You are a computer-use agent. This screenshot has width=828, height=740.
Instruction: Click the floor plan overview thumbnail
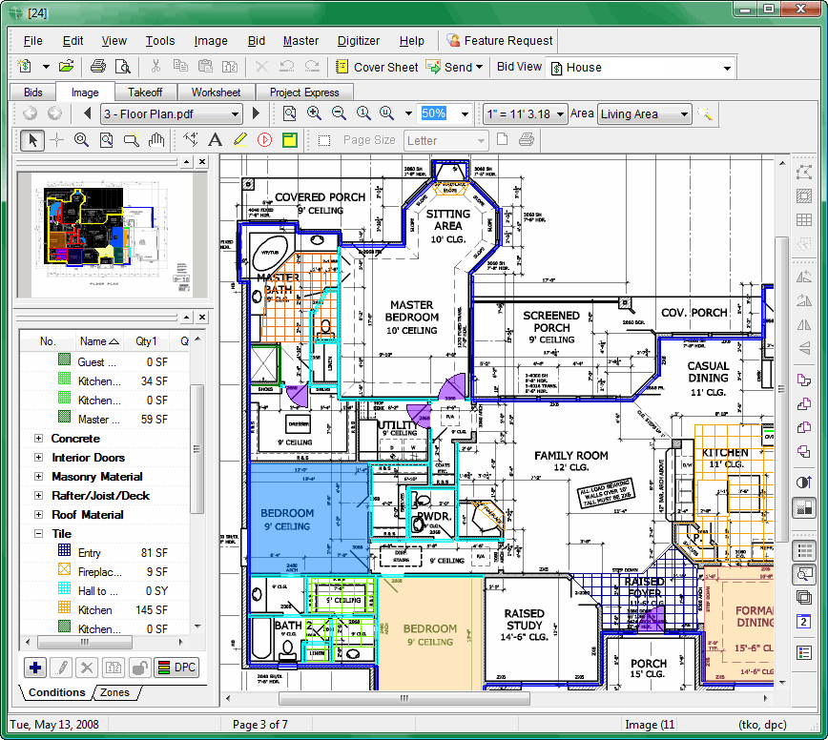(x=112, y=235)
